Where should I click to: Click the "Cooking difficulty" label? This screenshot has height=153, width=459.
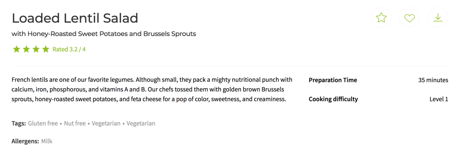pyautogui.click(x=333, y=99)
